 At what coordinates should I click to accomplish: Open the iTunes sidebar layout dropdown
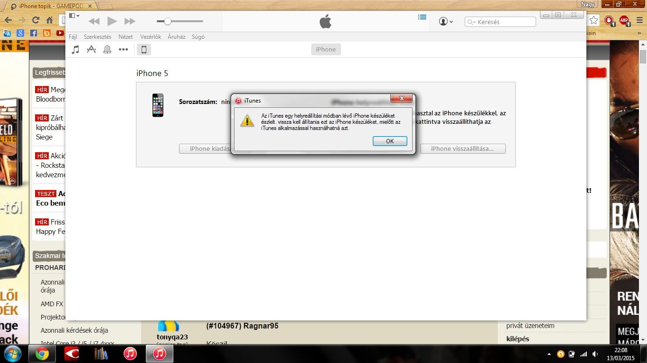click(74, 16)
